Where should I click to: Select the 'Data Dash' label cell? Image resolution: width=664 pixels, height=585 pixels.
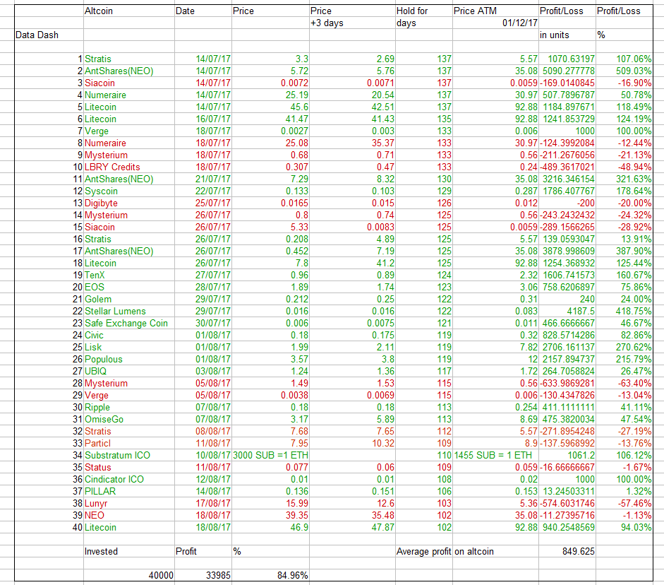(x=49, y=35)
